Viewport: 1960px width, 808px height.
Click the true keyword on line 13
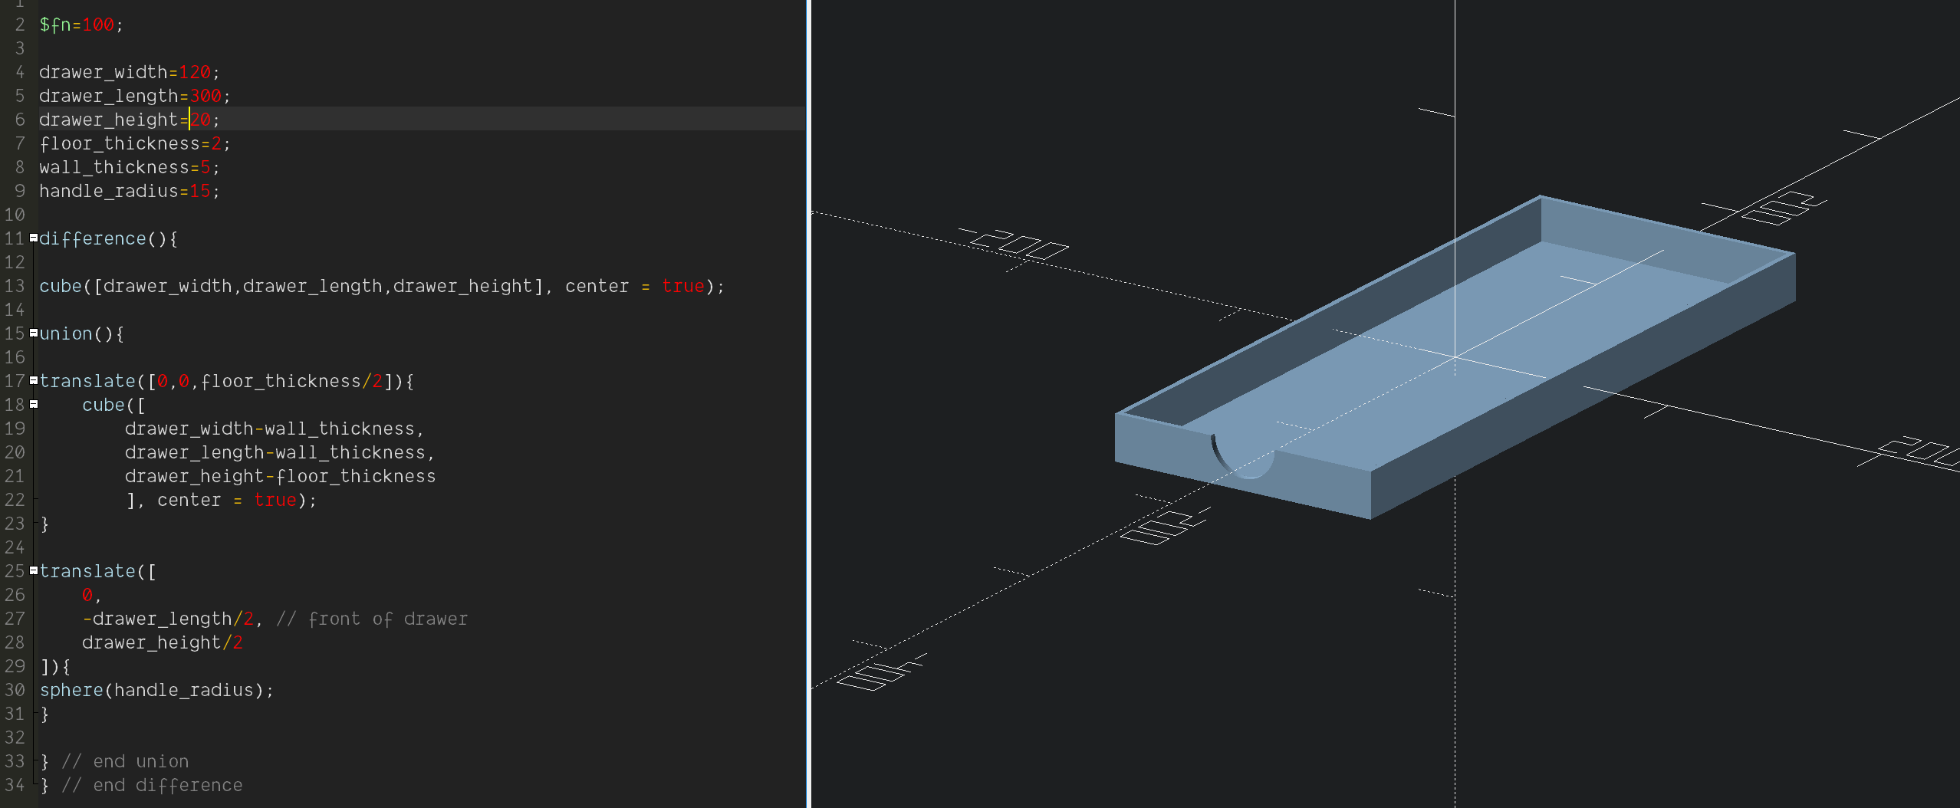682,286
